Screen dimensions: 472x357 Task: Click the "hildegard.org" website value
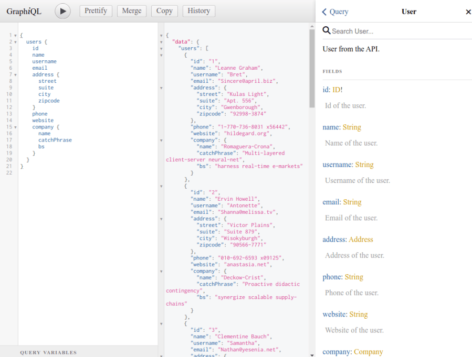click(x=246, y=134)
